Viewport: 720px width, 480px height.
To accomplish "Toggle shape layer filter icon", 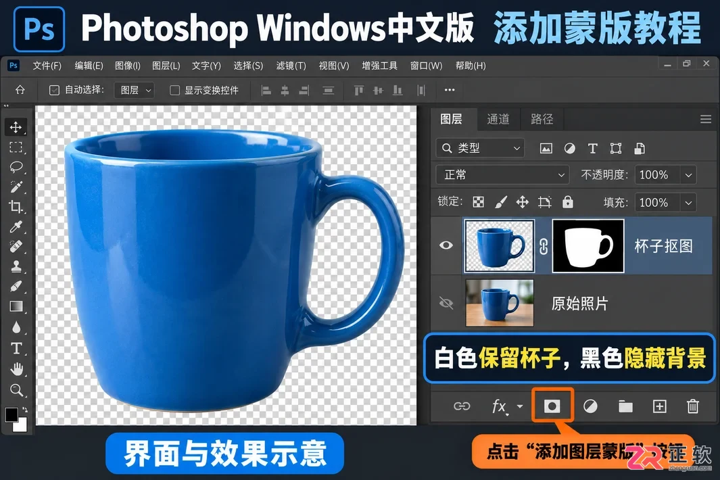I will click(x=616, y=148).
